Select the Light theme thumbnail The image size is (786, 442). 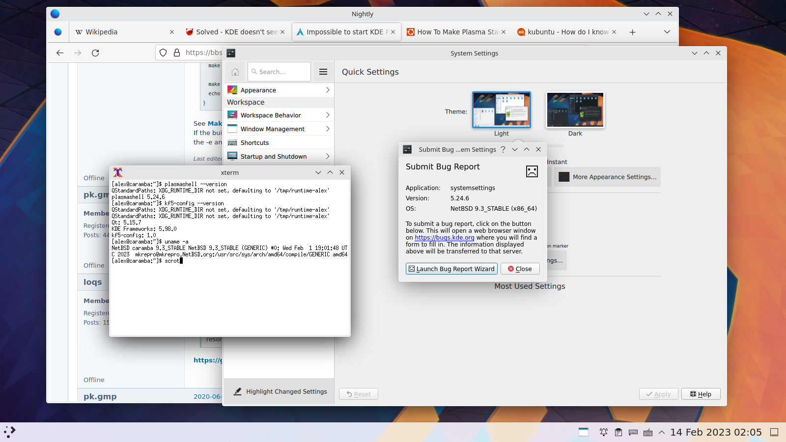502,110
